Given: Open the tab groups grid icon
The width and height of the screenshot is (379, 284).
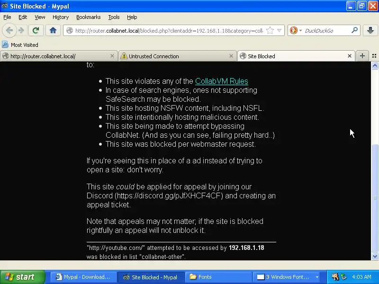Looking at the screenshot, I should (374, 56).
